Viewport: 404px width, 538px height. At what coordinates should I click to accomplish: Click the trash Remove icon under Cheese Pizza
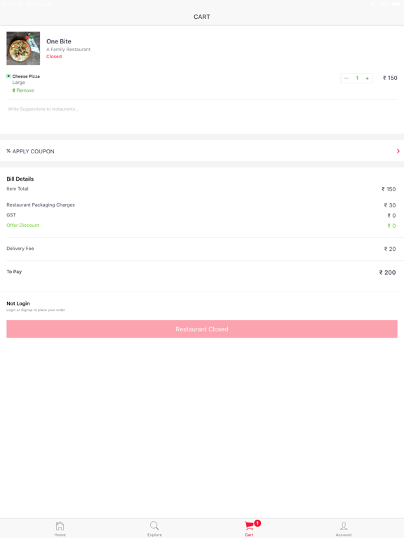tap(14, 90)
